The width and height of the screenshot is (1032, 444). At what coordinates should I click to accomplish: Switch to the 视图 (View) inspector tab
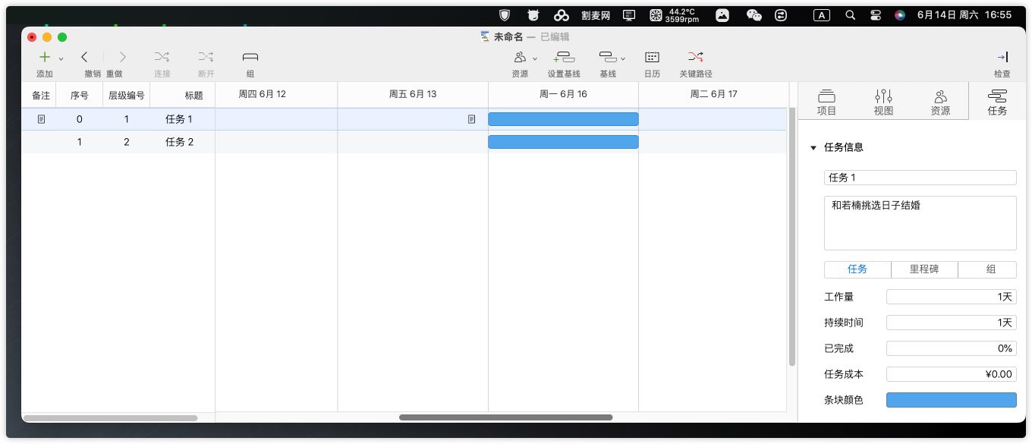[883, 101]
